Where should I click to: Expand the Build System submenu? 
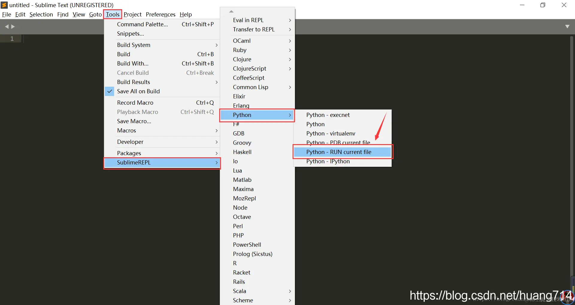tap(162, 45)
